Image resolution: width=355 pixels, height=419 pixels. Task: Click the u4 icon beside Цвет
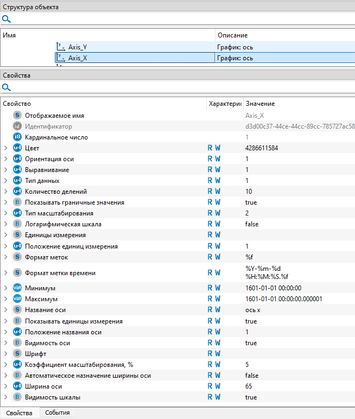[x=17, y=148]
